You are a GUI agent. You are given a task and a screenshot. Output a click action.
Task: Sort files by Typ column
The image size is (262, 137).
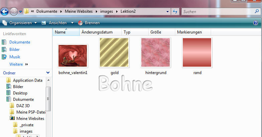coord(127,32)
